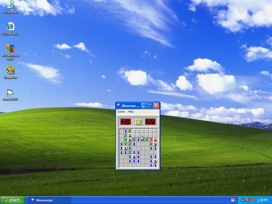
Task: Select the BonziBUDDY desktop shortcut
Action: click(x=10, y=95)
